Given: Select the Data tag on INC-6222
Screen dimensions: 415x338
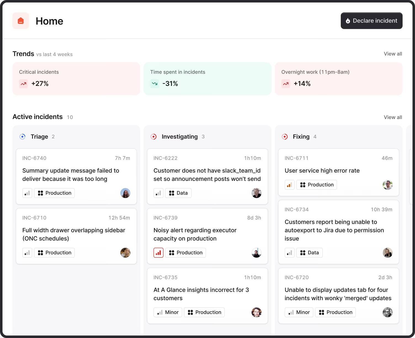Looking at the screenshot, I should (x=178, y=193).
